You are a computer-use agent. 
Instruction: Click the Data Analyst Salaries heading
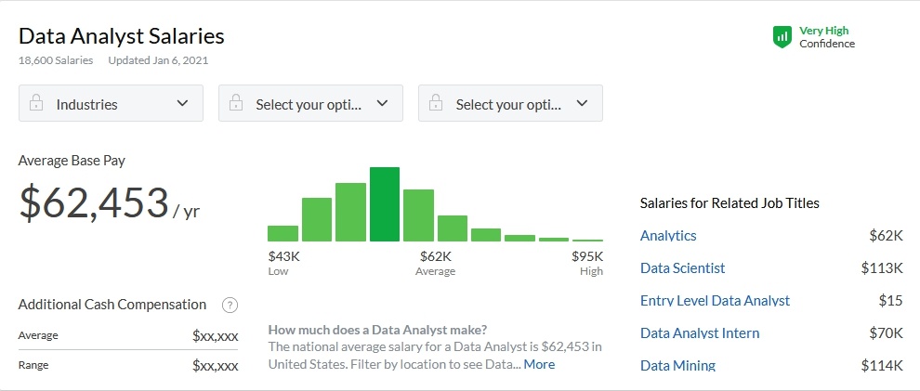[122, 37]
